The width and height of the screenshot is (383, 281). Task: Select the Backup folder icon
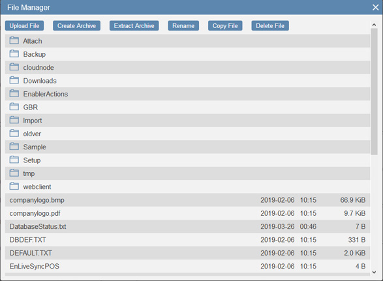click(14, 53)
